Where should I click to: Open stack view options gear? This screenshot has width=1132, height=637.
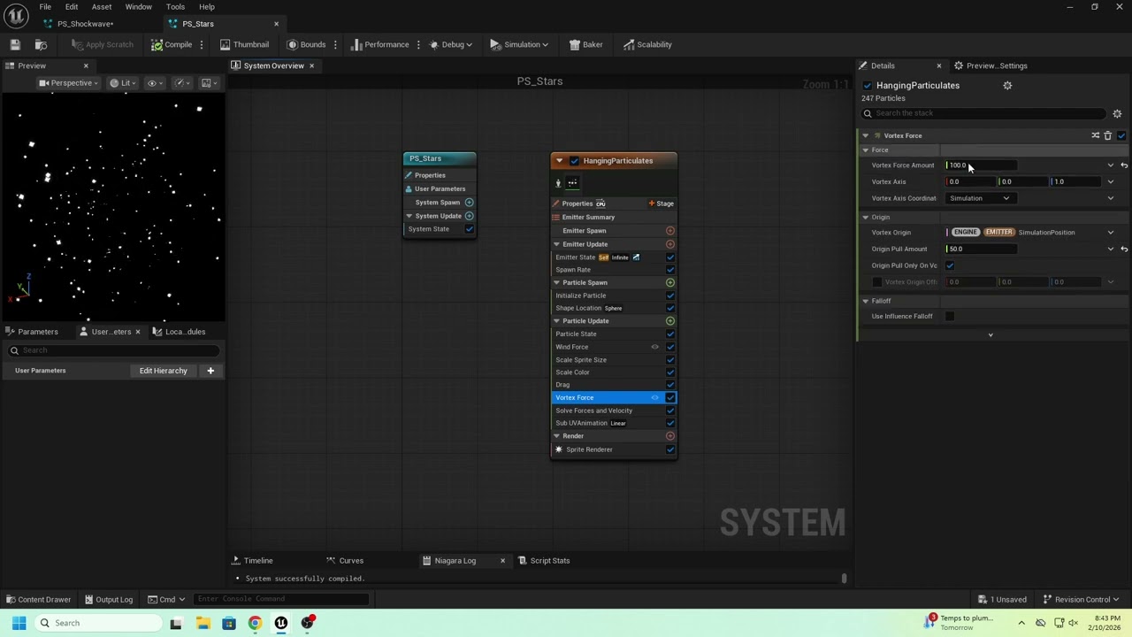[1117, 113]
